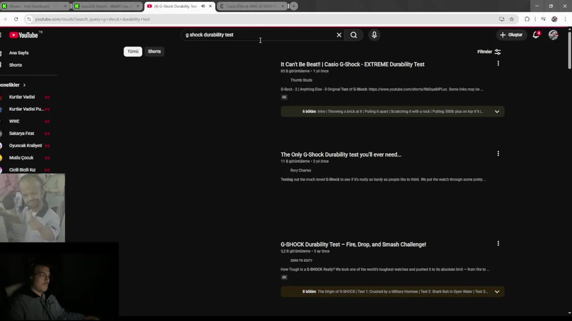The width and height of the screenshot is (572, 321).
Task: Go to Ana Sayfa in sidebar
Action: [x=19, y=53]
